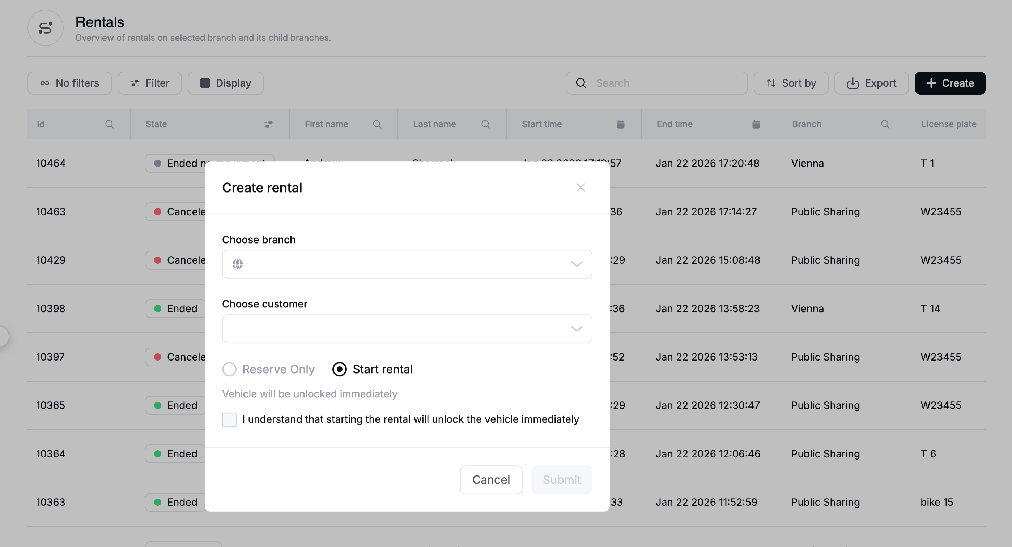Open the End time calendar icon
The width and height of the screenshot is (1012, 547).
[x=756, y=124]
